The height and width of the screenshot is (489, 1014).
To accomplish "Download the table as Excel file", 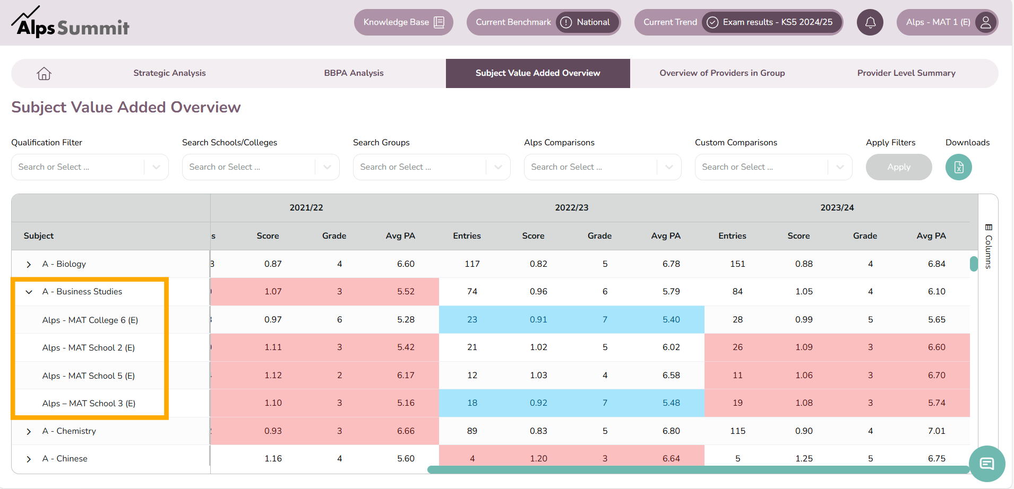I will 959,167.
